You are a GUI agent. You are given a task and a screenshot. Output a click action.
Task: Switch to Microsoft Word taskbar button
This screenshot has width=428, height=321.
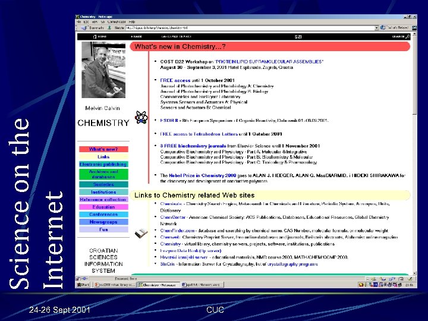coord(203,285)
